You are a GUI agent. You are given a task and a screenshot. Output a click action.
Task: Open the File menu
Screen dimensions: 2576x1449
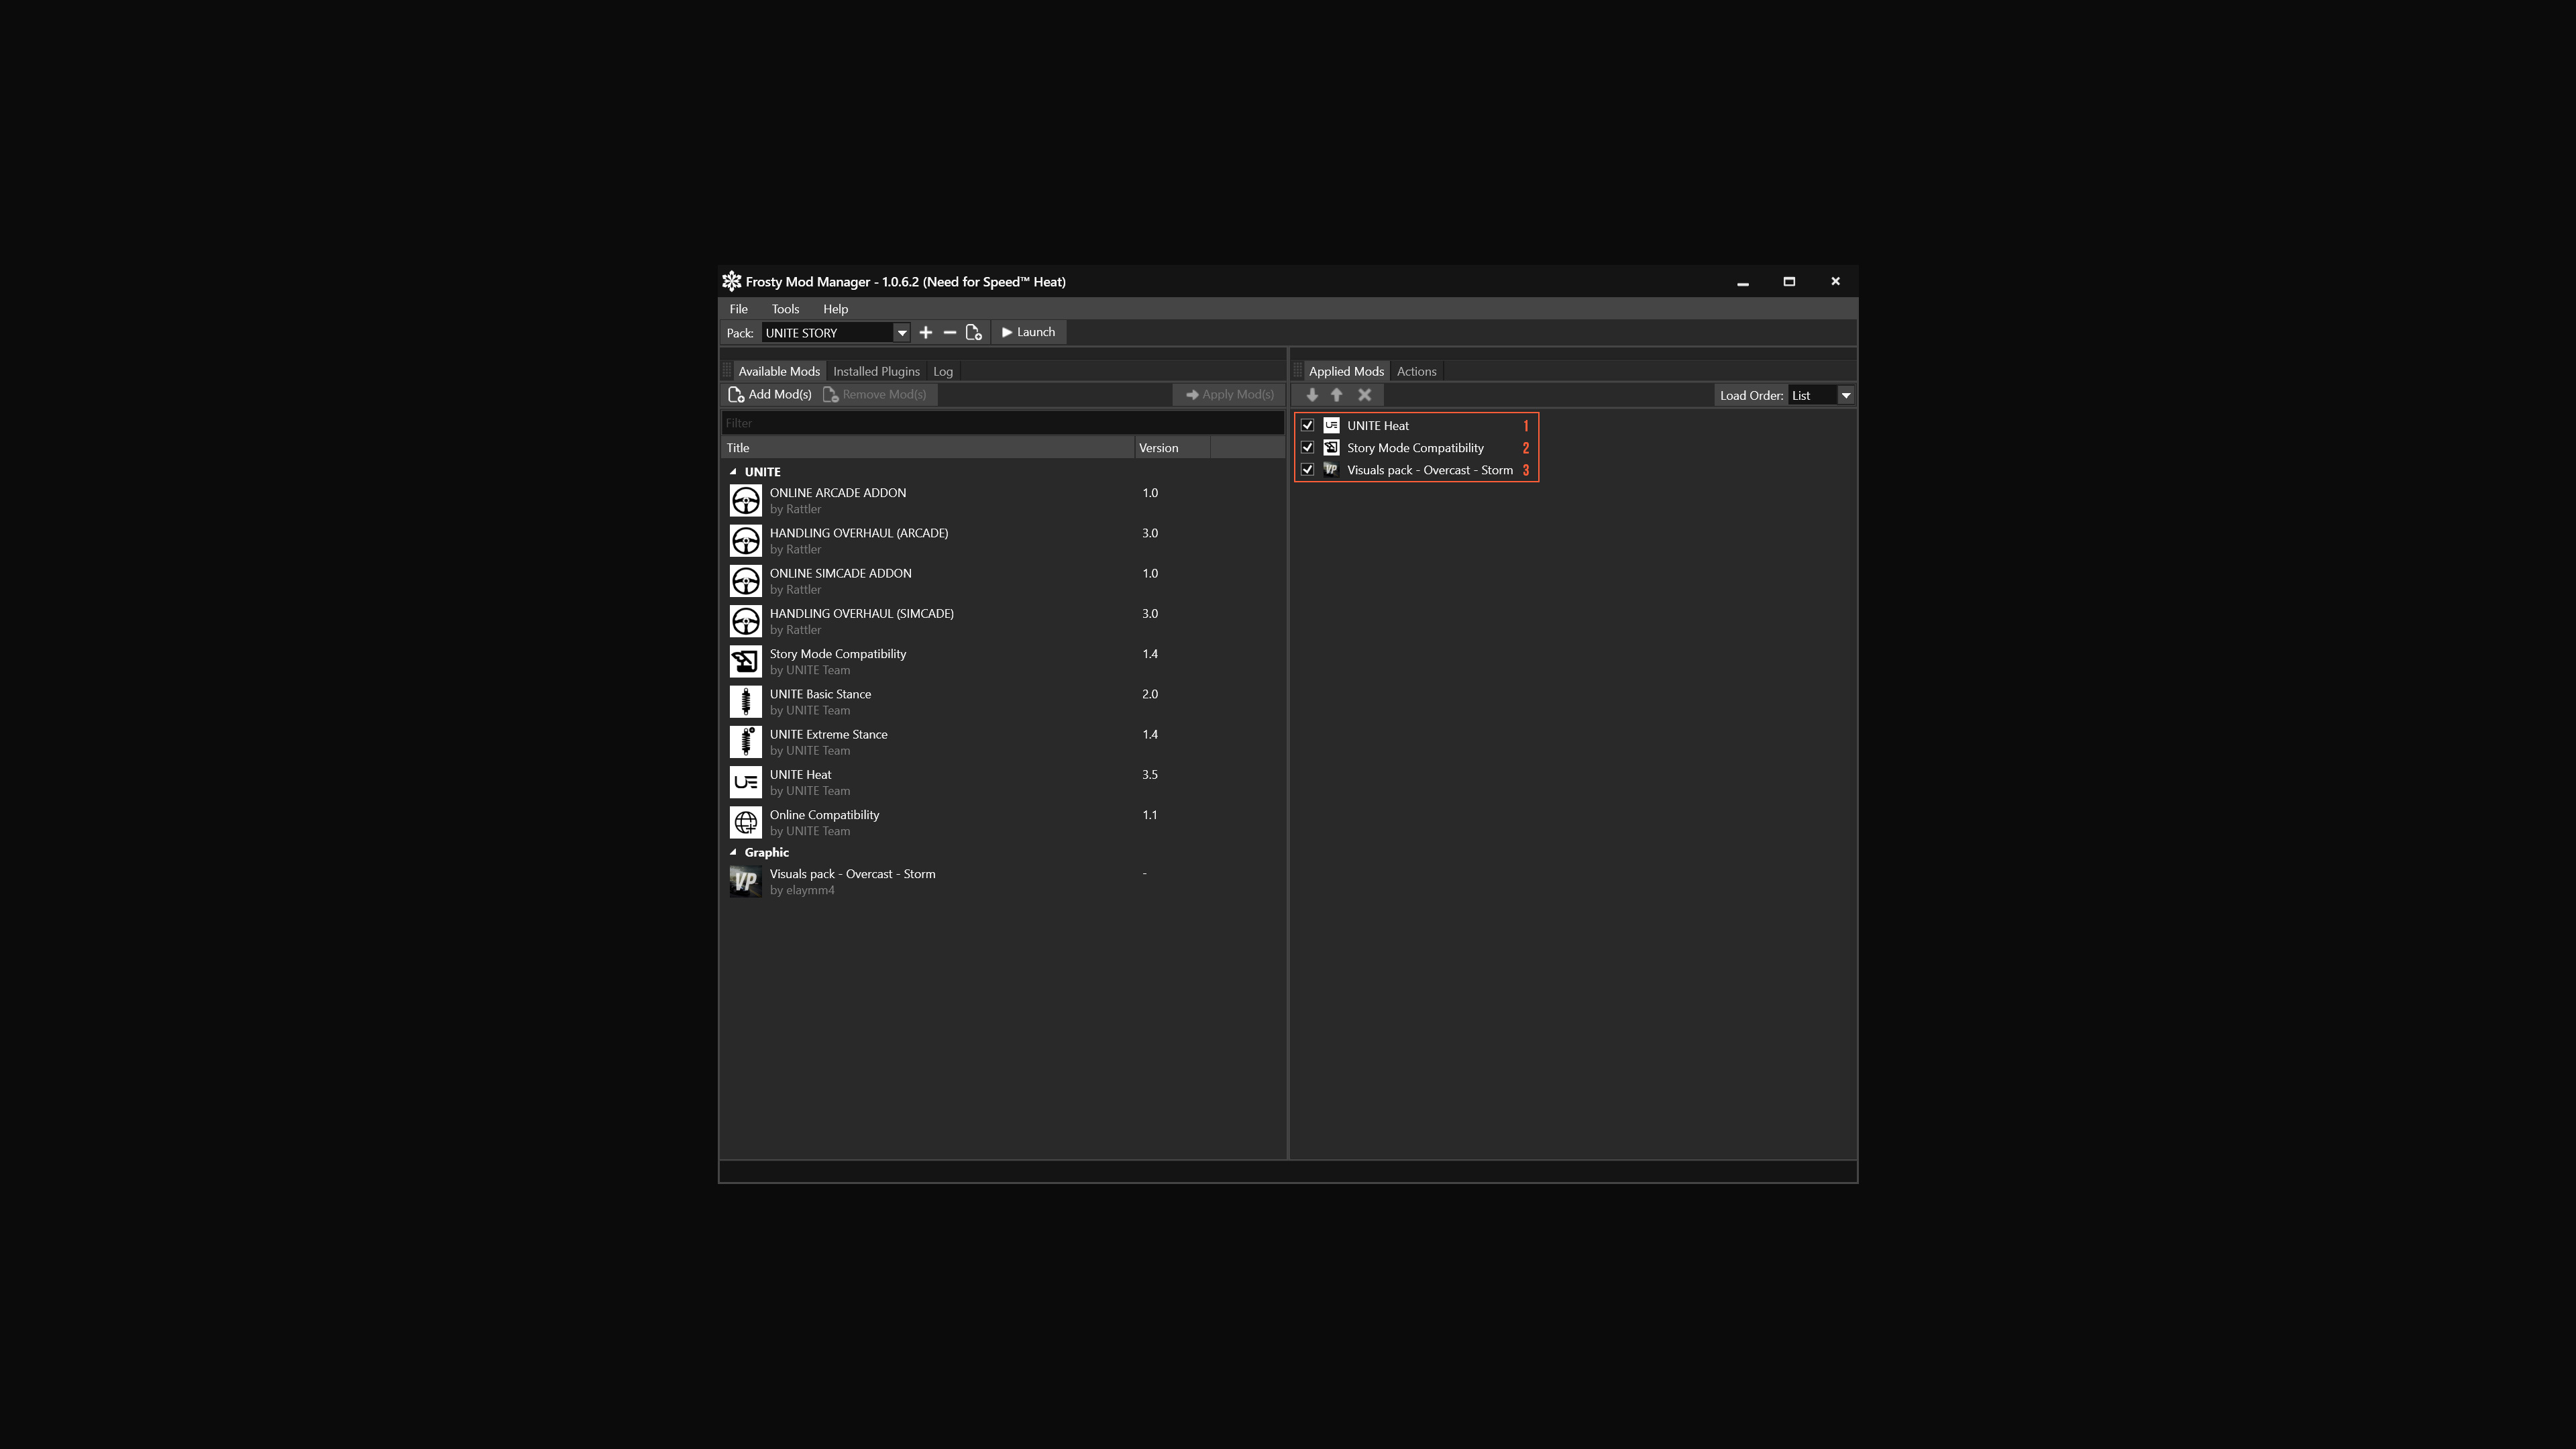pos(738,309)
